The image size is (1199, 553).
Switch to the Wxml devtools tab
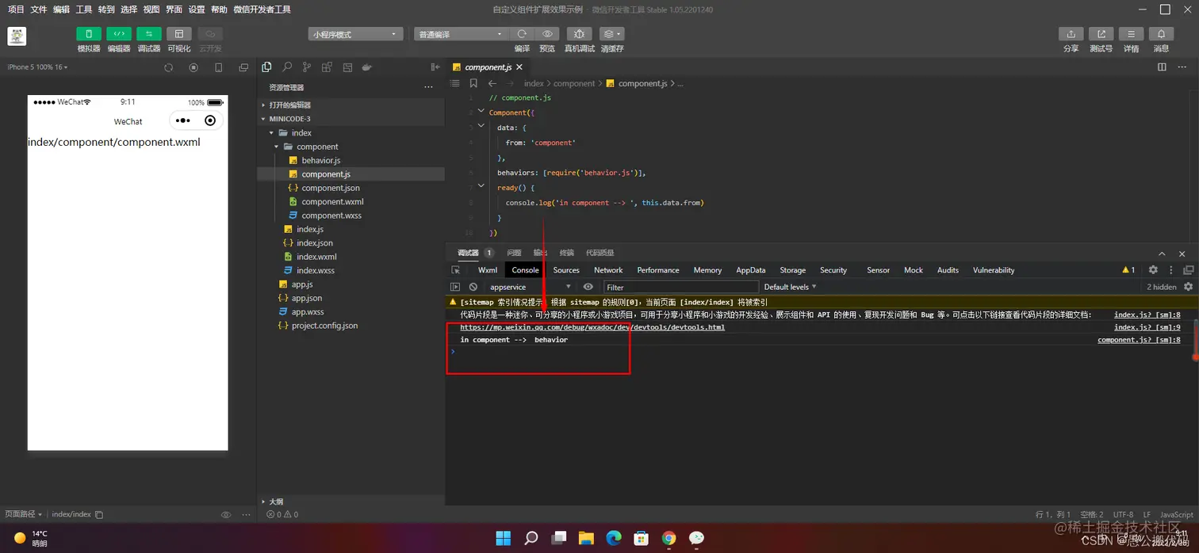pos(488,270)
